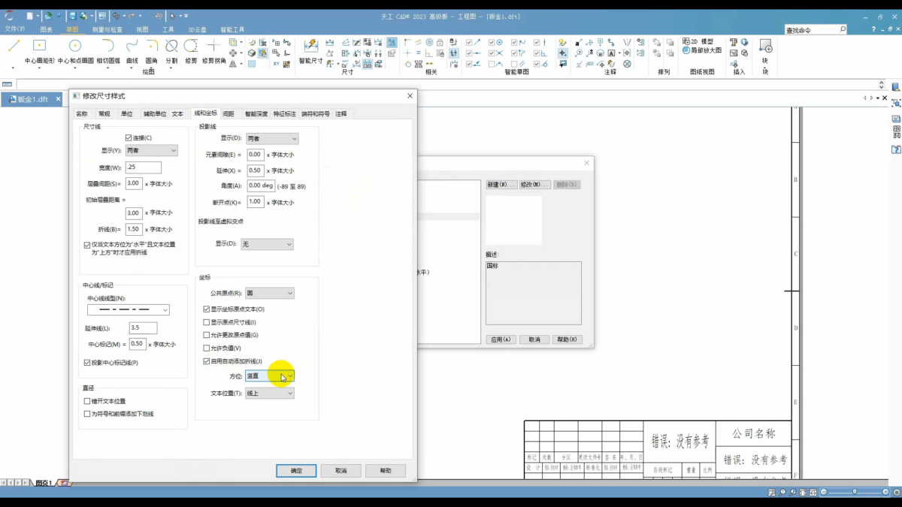The height and width of the screenshot is (507, 902).
Task: Click the select cursor tool in title bar
Action: [x=174, y=16]
